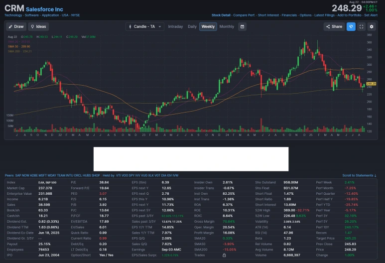The height and width of the screenshot is (263, 385).
Task: Open Stock Detail link
Action: click(221, 15)
